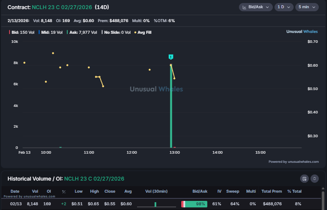Image resolution: width=327 pixels, height=210 pixels.
Task: Sort by the Total Prem column header
Action: click(271, 191)
